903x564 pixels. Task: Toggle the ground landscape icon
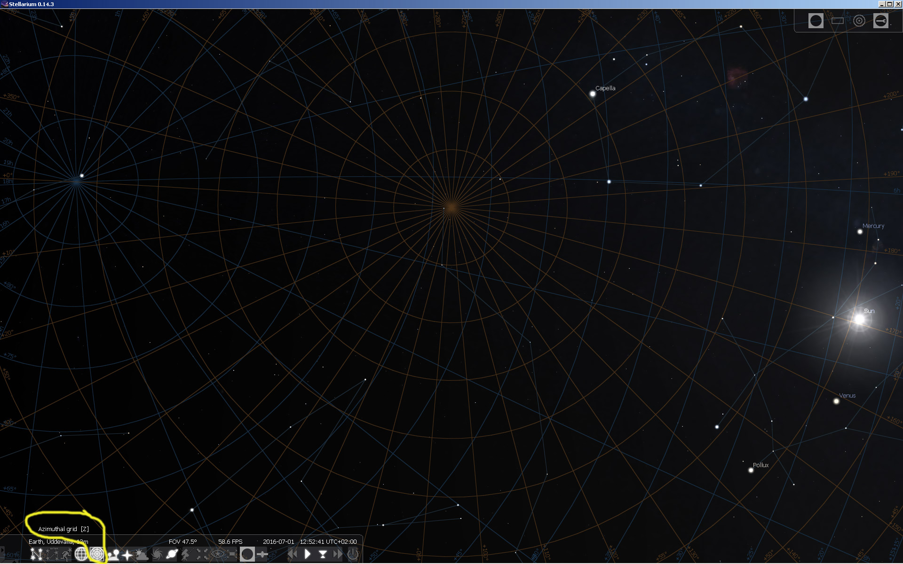pos(112,554)
